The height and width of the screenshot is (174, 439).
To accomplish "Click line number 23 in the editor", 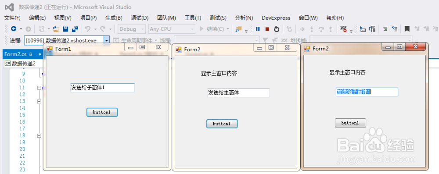I will point(22,170).
